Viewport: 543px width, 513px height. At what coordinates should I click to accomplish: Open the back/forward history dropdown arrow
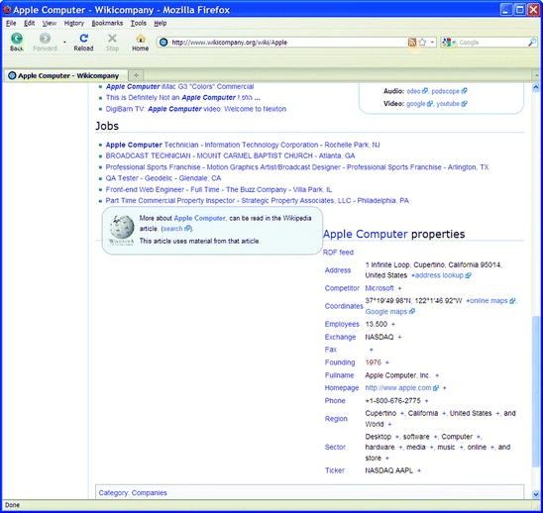click(x=64, y=43)
